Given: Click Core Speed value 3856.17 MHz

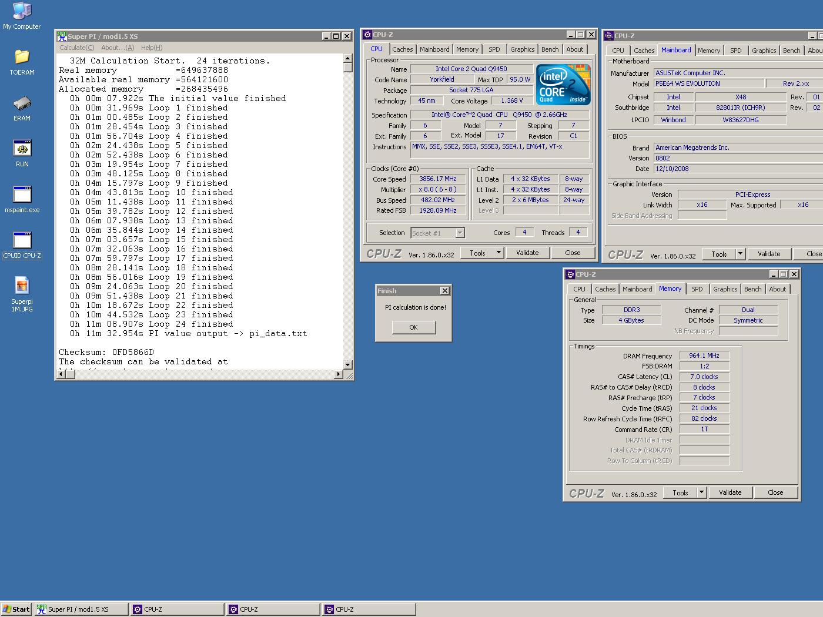Looking at the screenshot, I should pos(438,179).
